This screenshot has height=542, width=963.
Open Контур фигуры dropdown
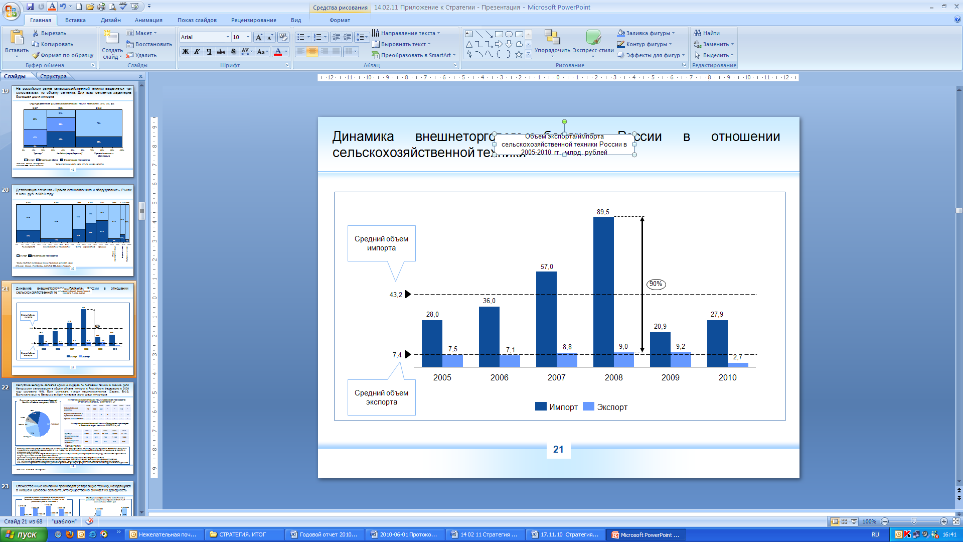645,44
